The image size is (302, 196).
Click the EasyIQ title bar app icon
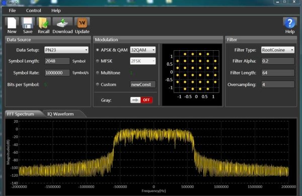click(4, 3)
